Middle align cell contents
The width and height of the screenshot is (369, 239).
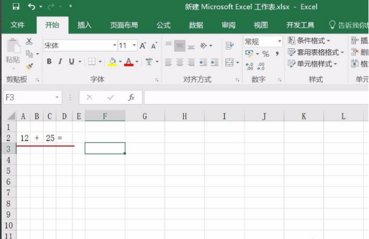point(180,46)
